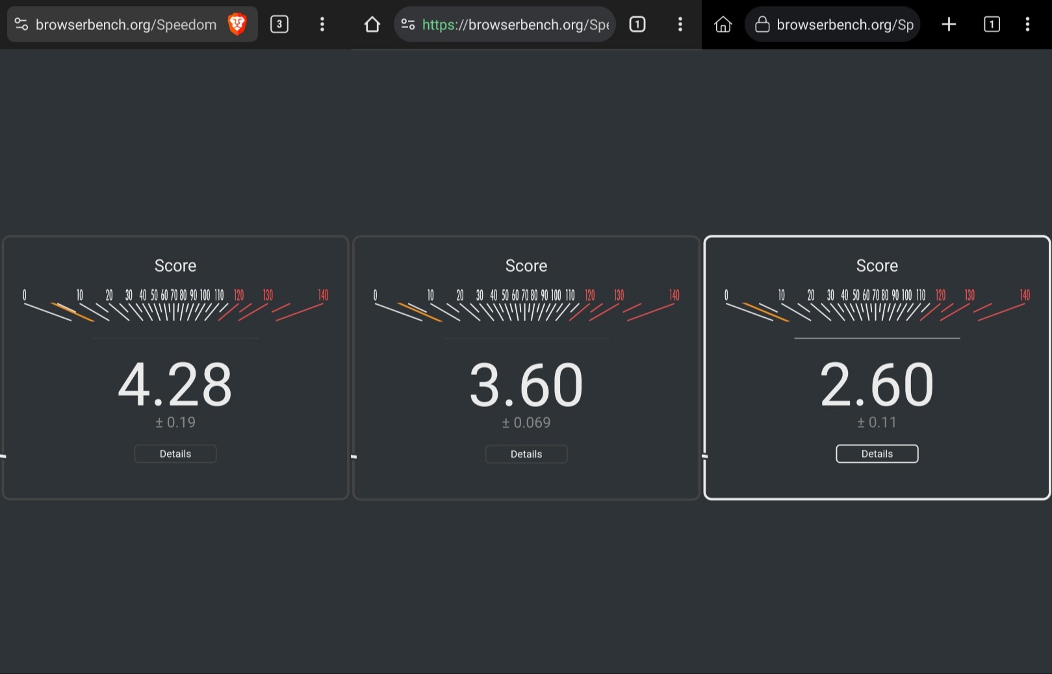
Task: Click the highlighted Details button under 2.60
Action: [x=877, y=454]
